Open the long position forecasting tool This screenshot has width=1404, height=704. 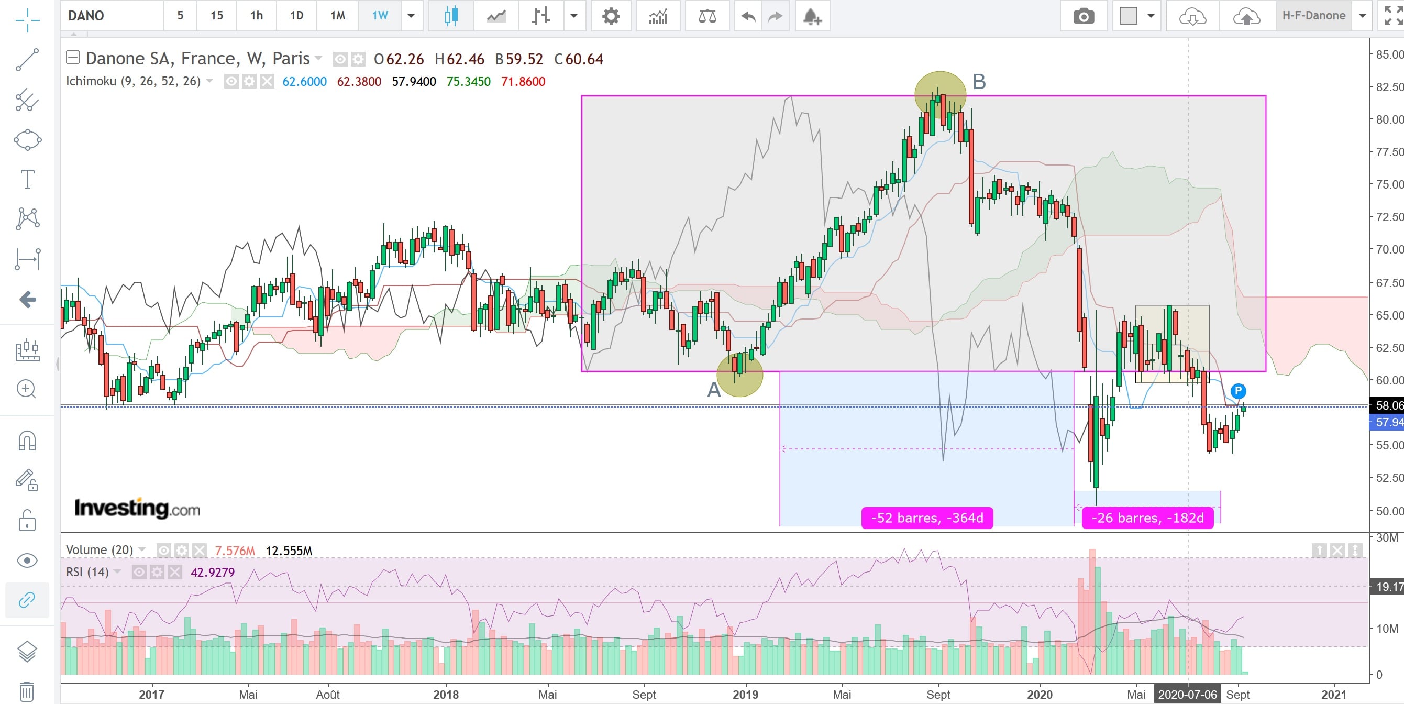[27, 350]
